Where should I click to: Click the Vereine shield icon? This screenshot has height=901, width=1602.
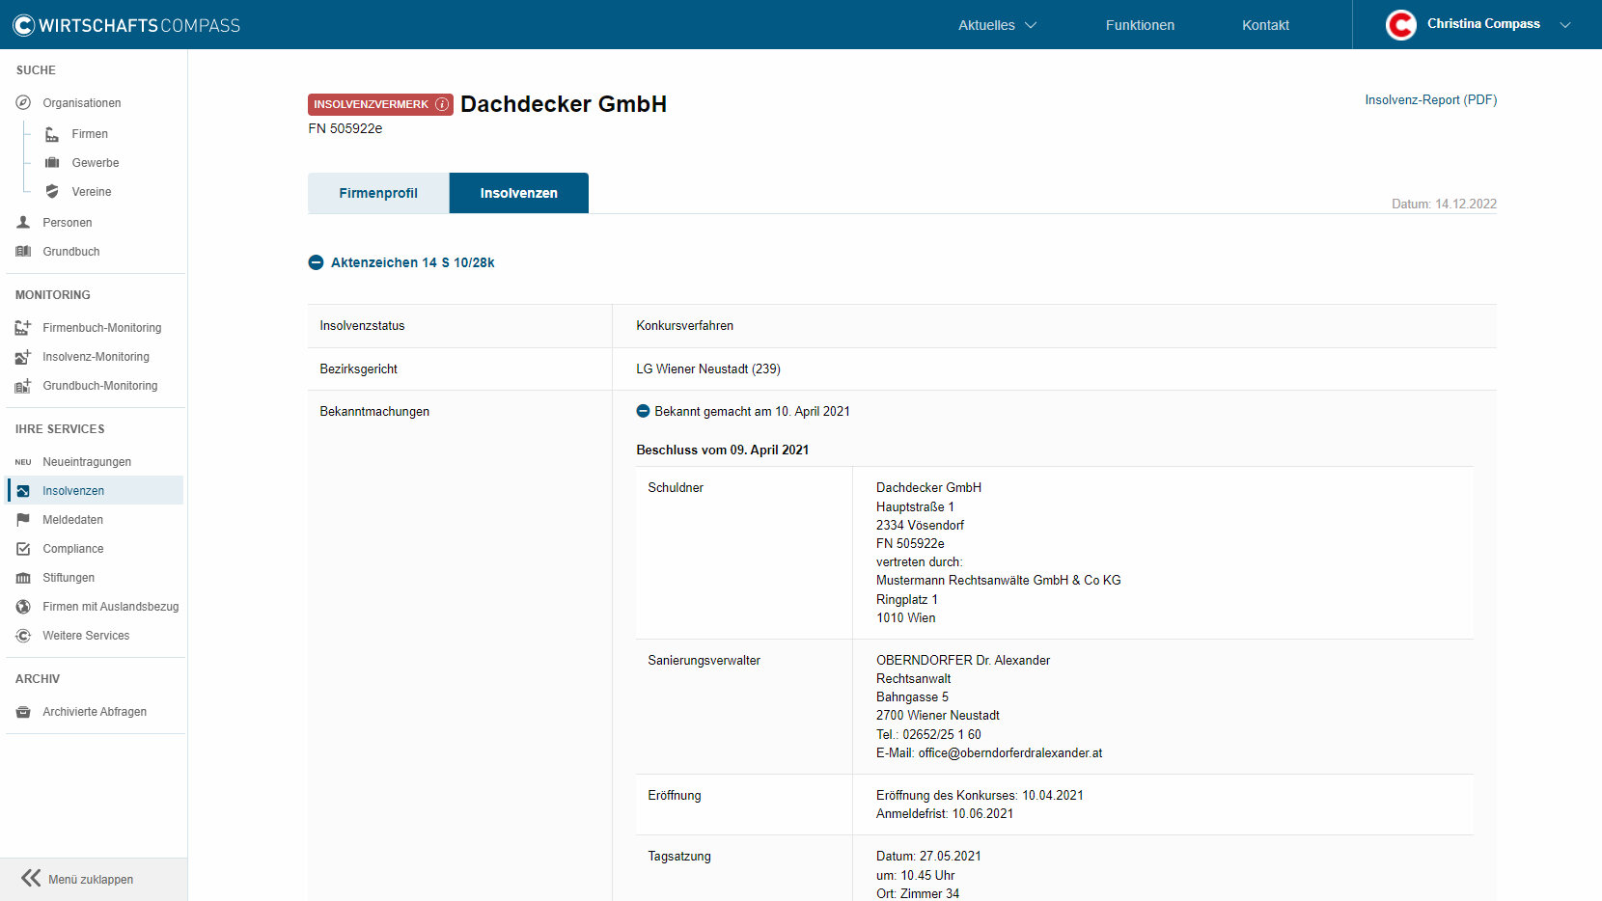point(52,192)
